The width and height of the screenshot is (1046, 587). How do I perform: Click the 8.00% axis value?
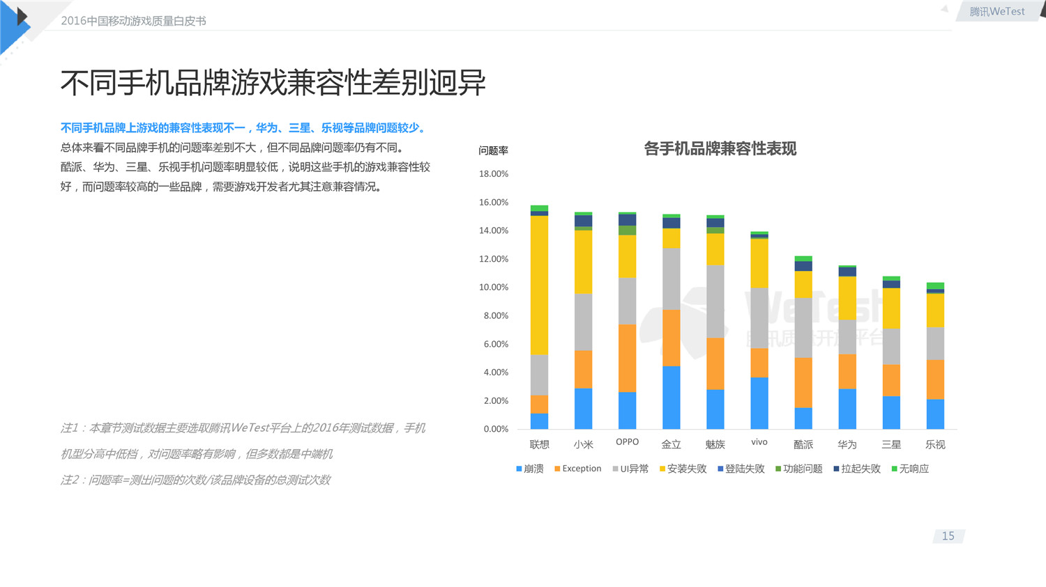pyautogui.click(x=496, y=316)
